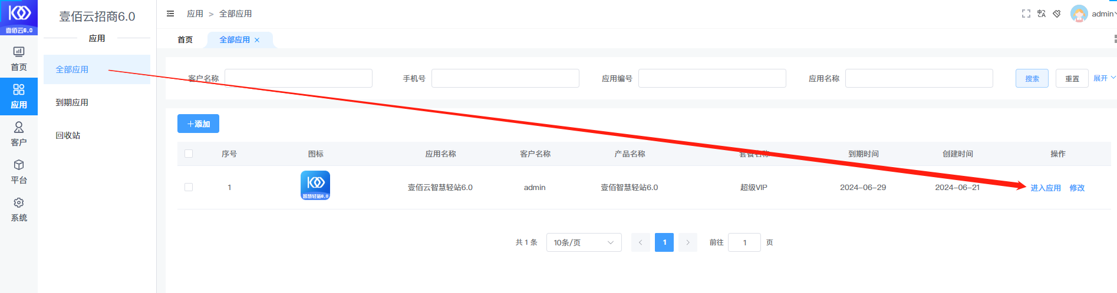The height and width of the screenshot is (293, 1117).
Task: Click the 壹佰智慧轻站6.0 product name cell
Action: 629,187
